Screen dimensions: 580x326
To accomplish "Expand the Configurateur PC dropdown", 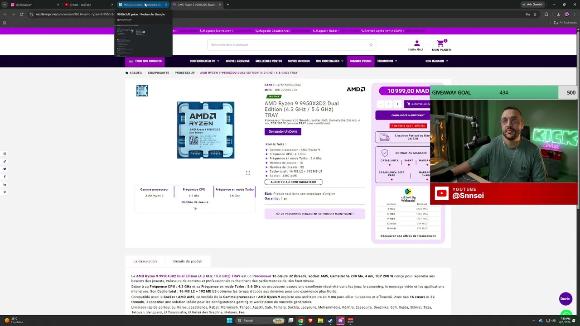I will 204,61.
